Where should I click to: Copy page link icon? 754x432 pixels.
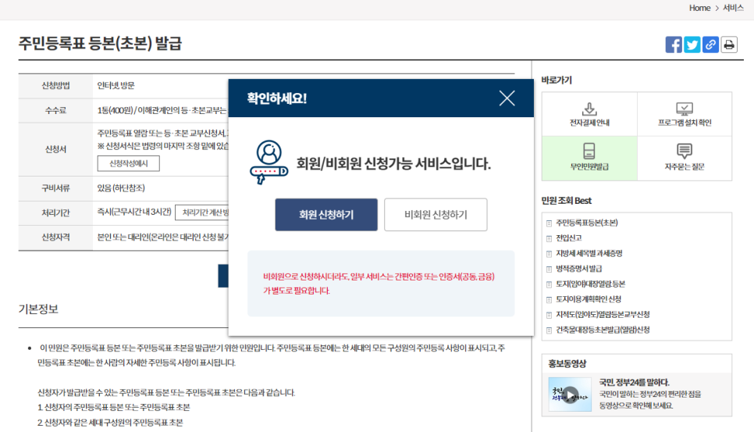click(710, 45)
